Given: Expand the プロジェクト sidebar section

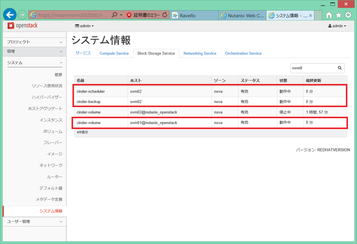Looking at the screenshot, I should pos(35,42).
